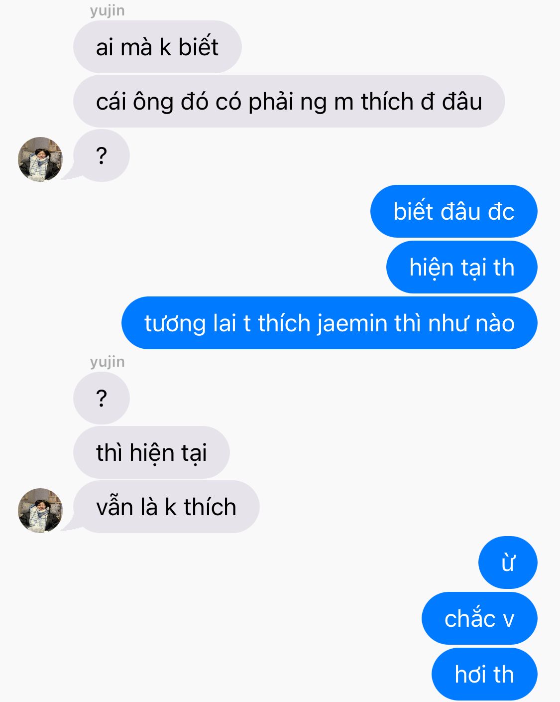This screenshot has width=560, height=702.
Task: Tap the top "yujin" sender name label
Action: [x=108, y=10]
